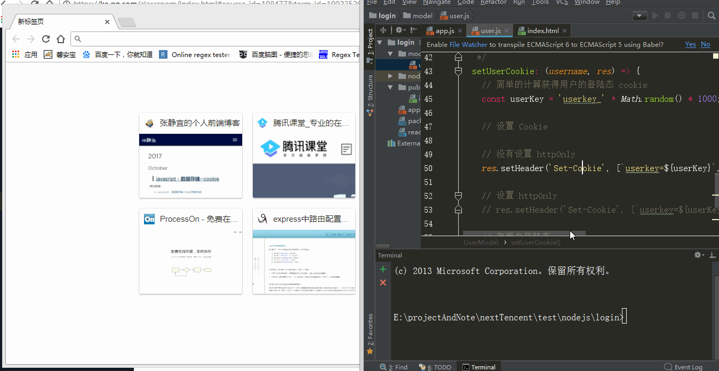
Task: Toggle the 1: Project tool window
Action: (370, 43)
